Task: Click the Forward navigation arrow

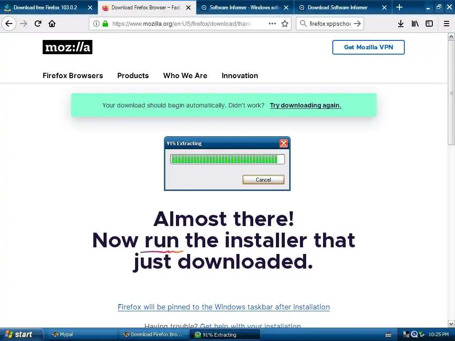Action: pos(24,24)
